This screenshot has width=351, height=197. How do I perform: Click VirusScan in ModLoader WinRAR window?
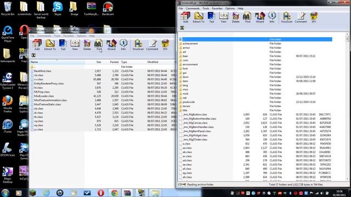click(138, 45)
